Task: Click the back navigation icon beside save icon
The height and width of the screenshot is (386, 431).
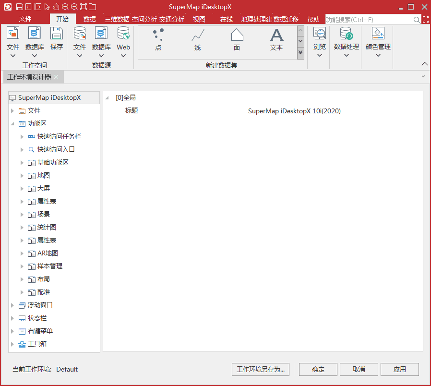Action: pyautogui.click(x=29, y=7)
